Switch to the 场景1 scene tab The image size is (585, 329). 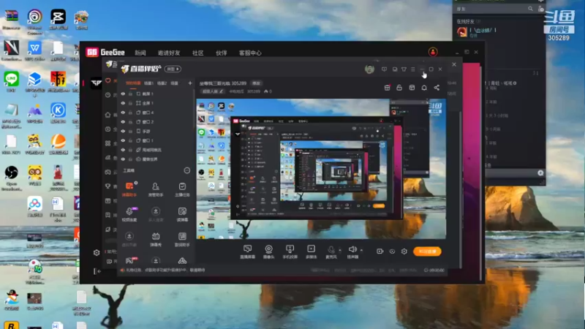149,83
